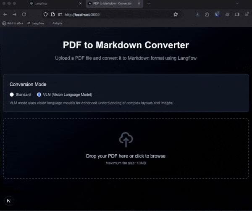Go back to the previous page

[x=5, y=14]
